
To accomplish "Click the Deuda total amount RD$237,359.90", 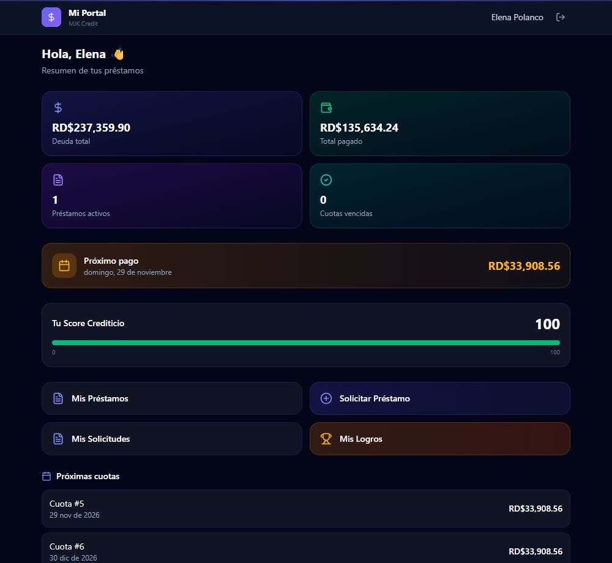I will pos(91,127).
